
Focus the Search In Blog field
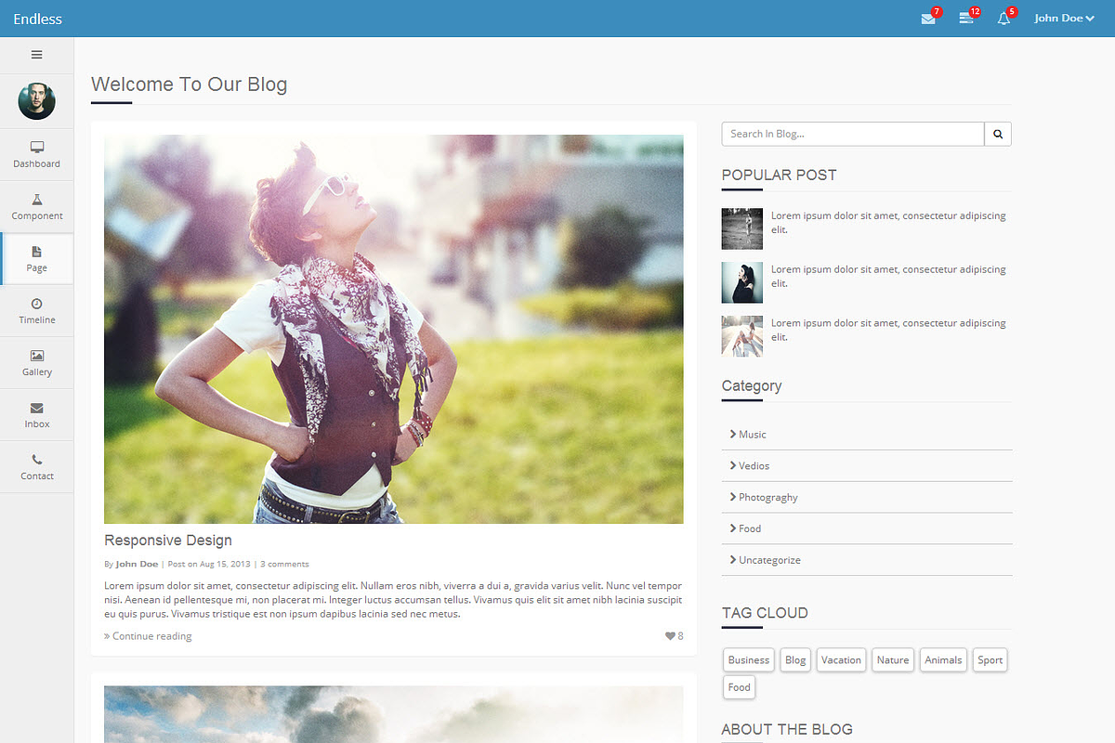[853, 134]
